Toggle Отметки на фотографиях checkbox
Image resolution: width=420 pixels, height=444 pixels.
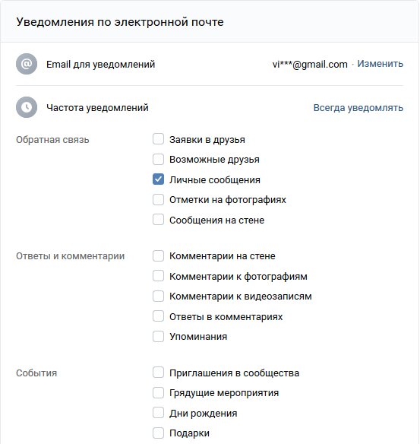tap(158, 199)
